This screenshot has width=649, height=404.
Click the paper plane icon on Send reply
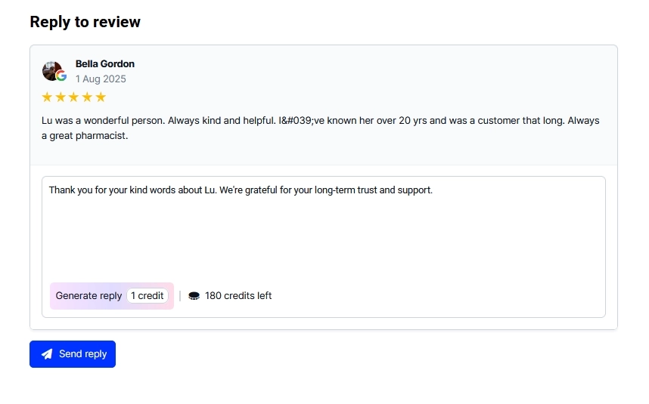pyautogui.click(x=47, y=354)
